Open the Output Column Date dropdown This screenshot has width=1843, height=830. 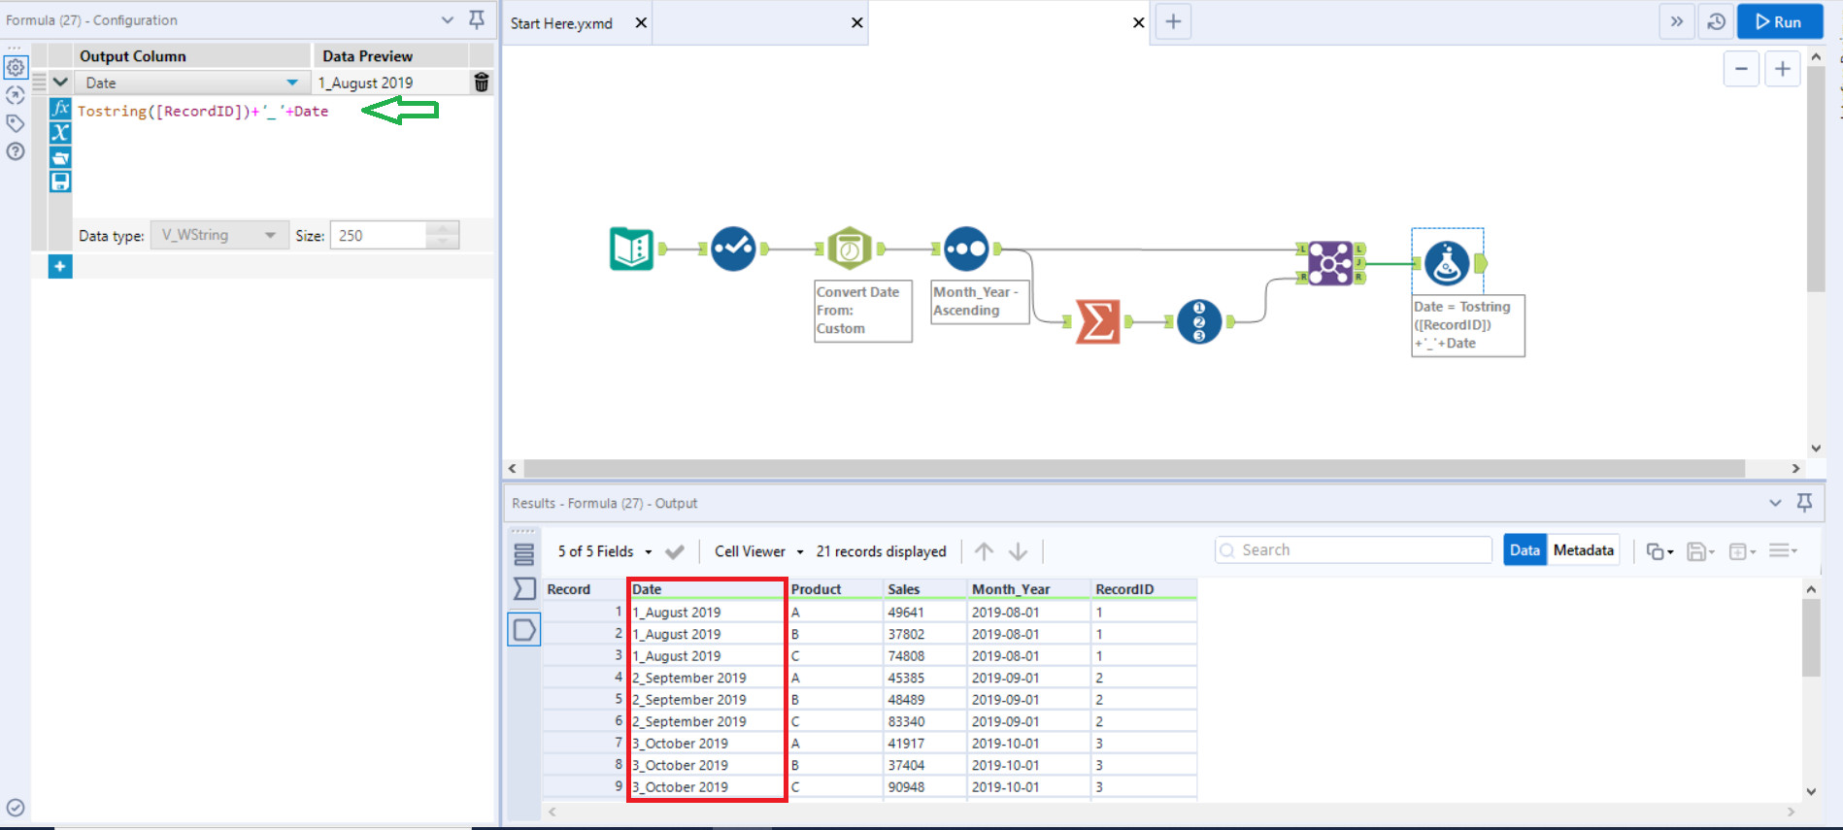(291, 83)
